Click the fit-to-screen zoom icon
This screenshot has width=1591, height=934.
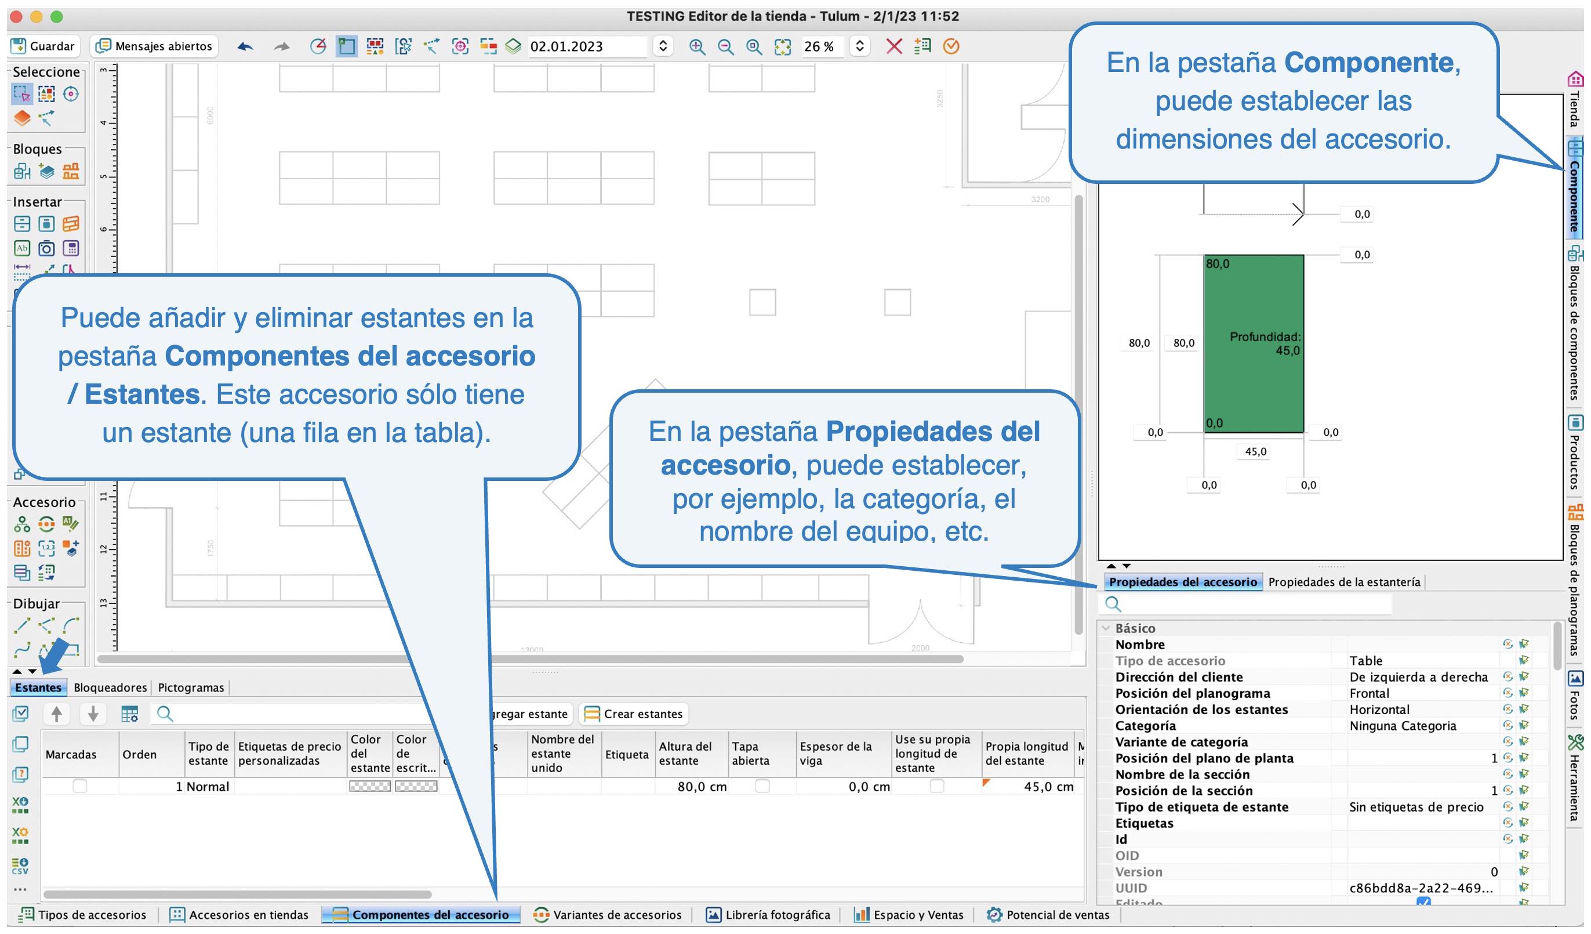point(783,46)
